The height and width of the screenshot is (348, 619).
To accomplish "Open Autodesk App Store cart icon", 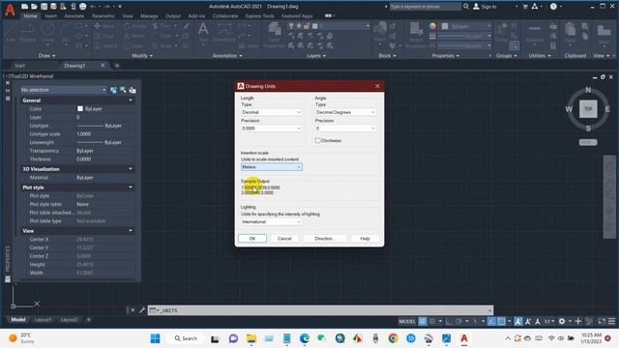I will pyautogui.click(x=525, y=7).
